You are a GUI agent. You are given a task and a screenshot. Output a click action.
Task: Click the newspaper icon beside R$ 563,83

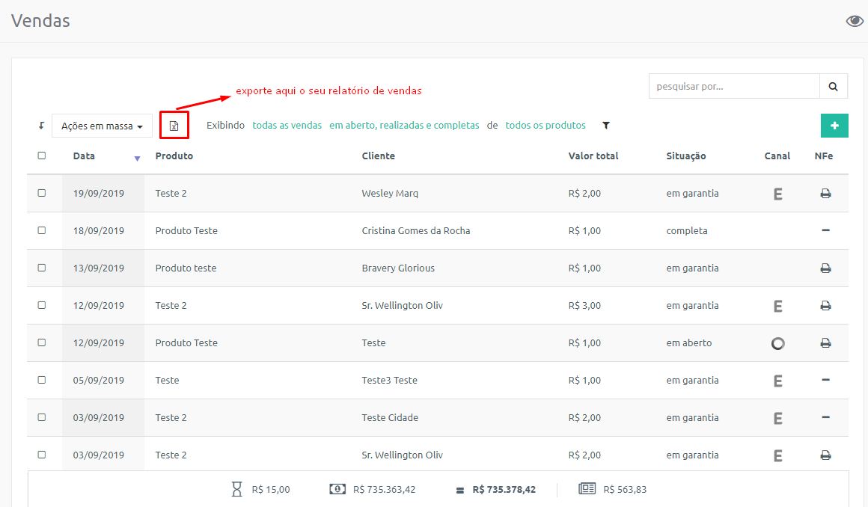point(587,489)
